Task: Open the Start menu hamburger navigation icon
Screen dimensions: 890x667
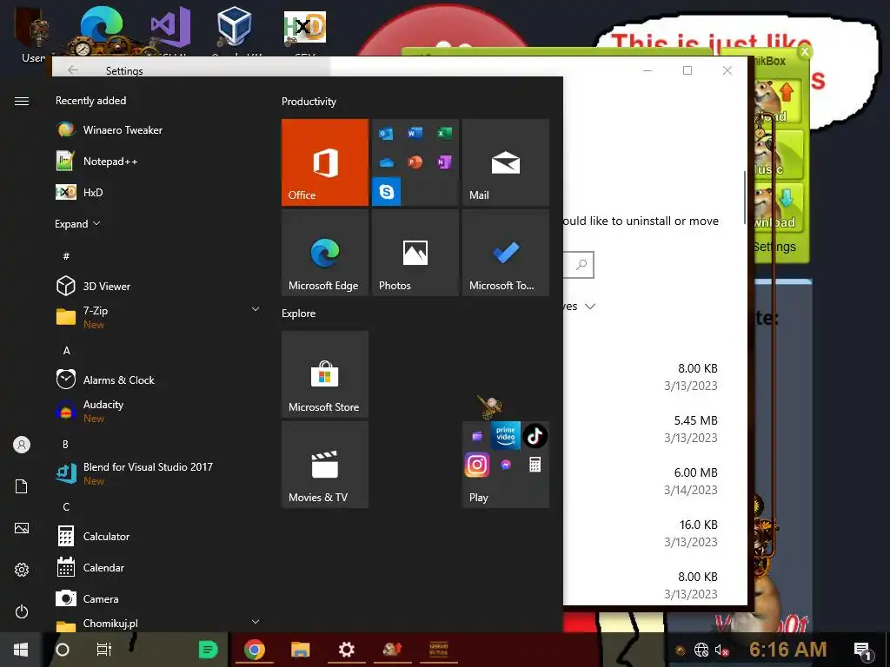Action: (x=22, y=101)
